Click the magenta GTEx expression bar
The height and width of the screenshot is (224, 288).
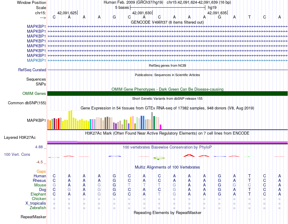[x=161, y=127]
